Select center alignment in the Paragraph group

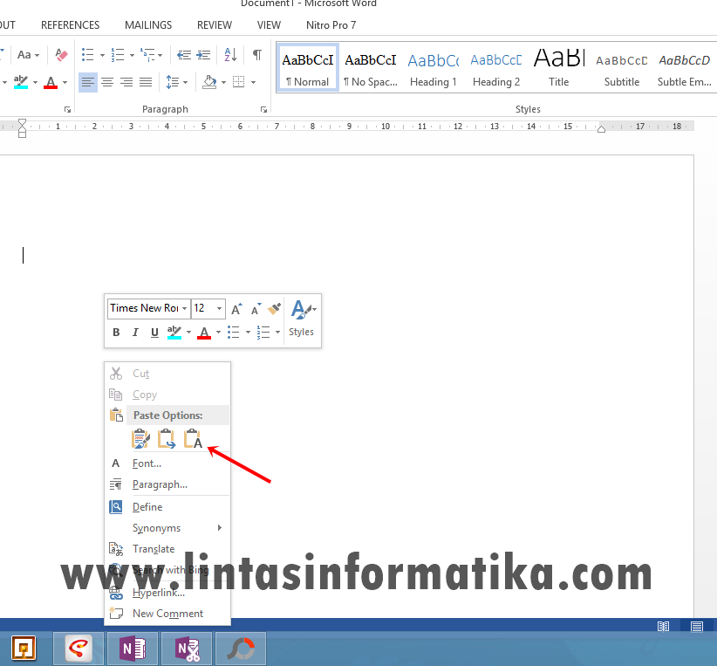coord(106,82)
